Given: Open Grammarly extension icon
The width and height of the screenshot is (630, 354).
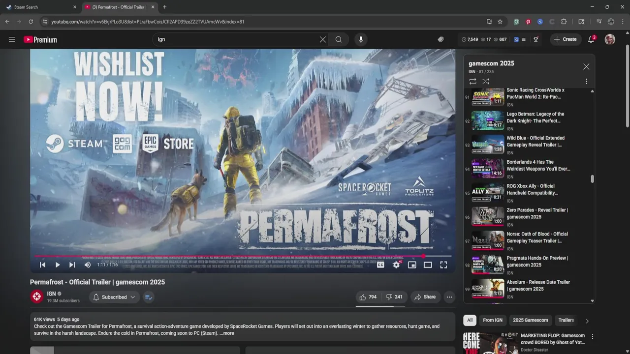Looking at the screenshot, I should pyautogui.click(x=516, y=22).
